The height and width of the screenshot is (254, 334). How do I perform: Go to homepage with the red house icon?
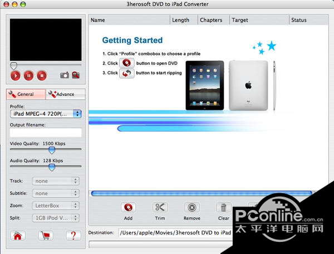tap(18, 236)
